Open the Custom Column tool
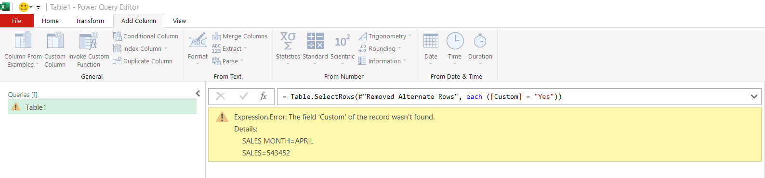 coord(55,41)
